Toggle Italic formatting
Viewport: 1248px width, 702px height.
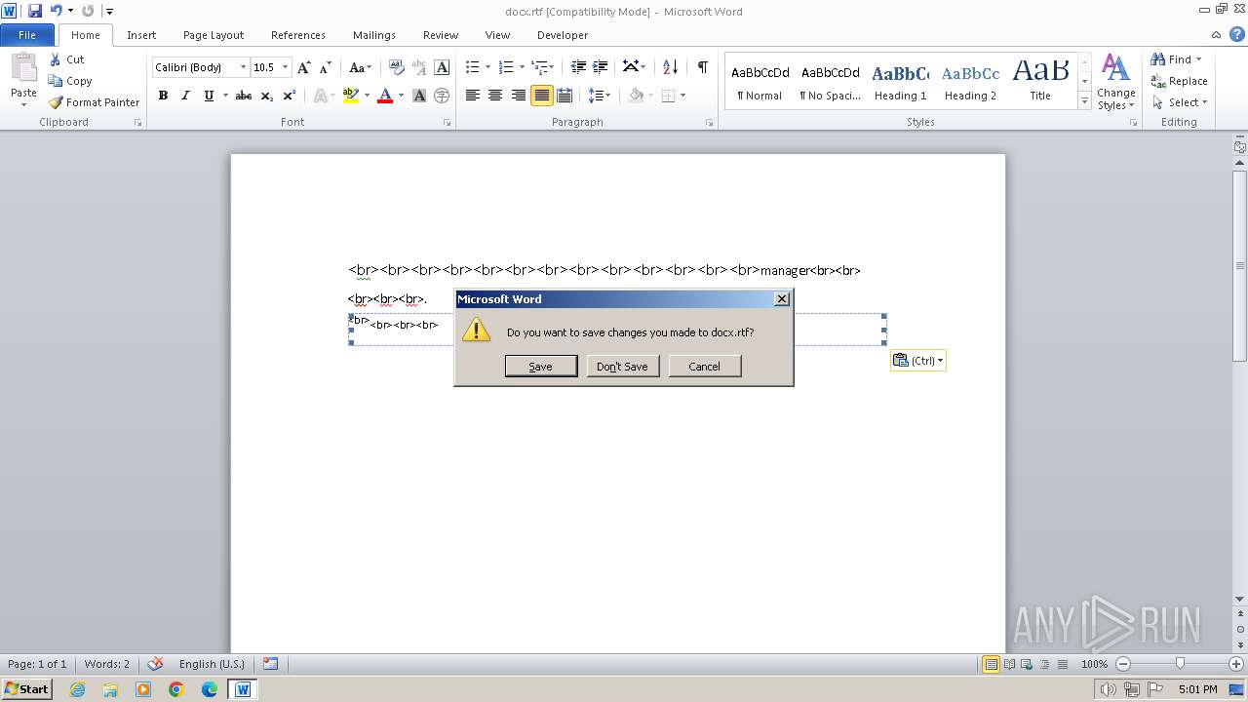pos(185,96)
